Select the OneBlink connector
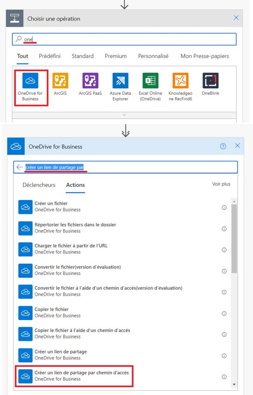The height and width of the screenshot is (395, 253). [211, 80]
